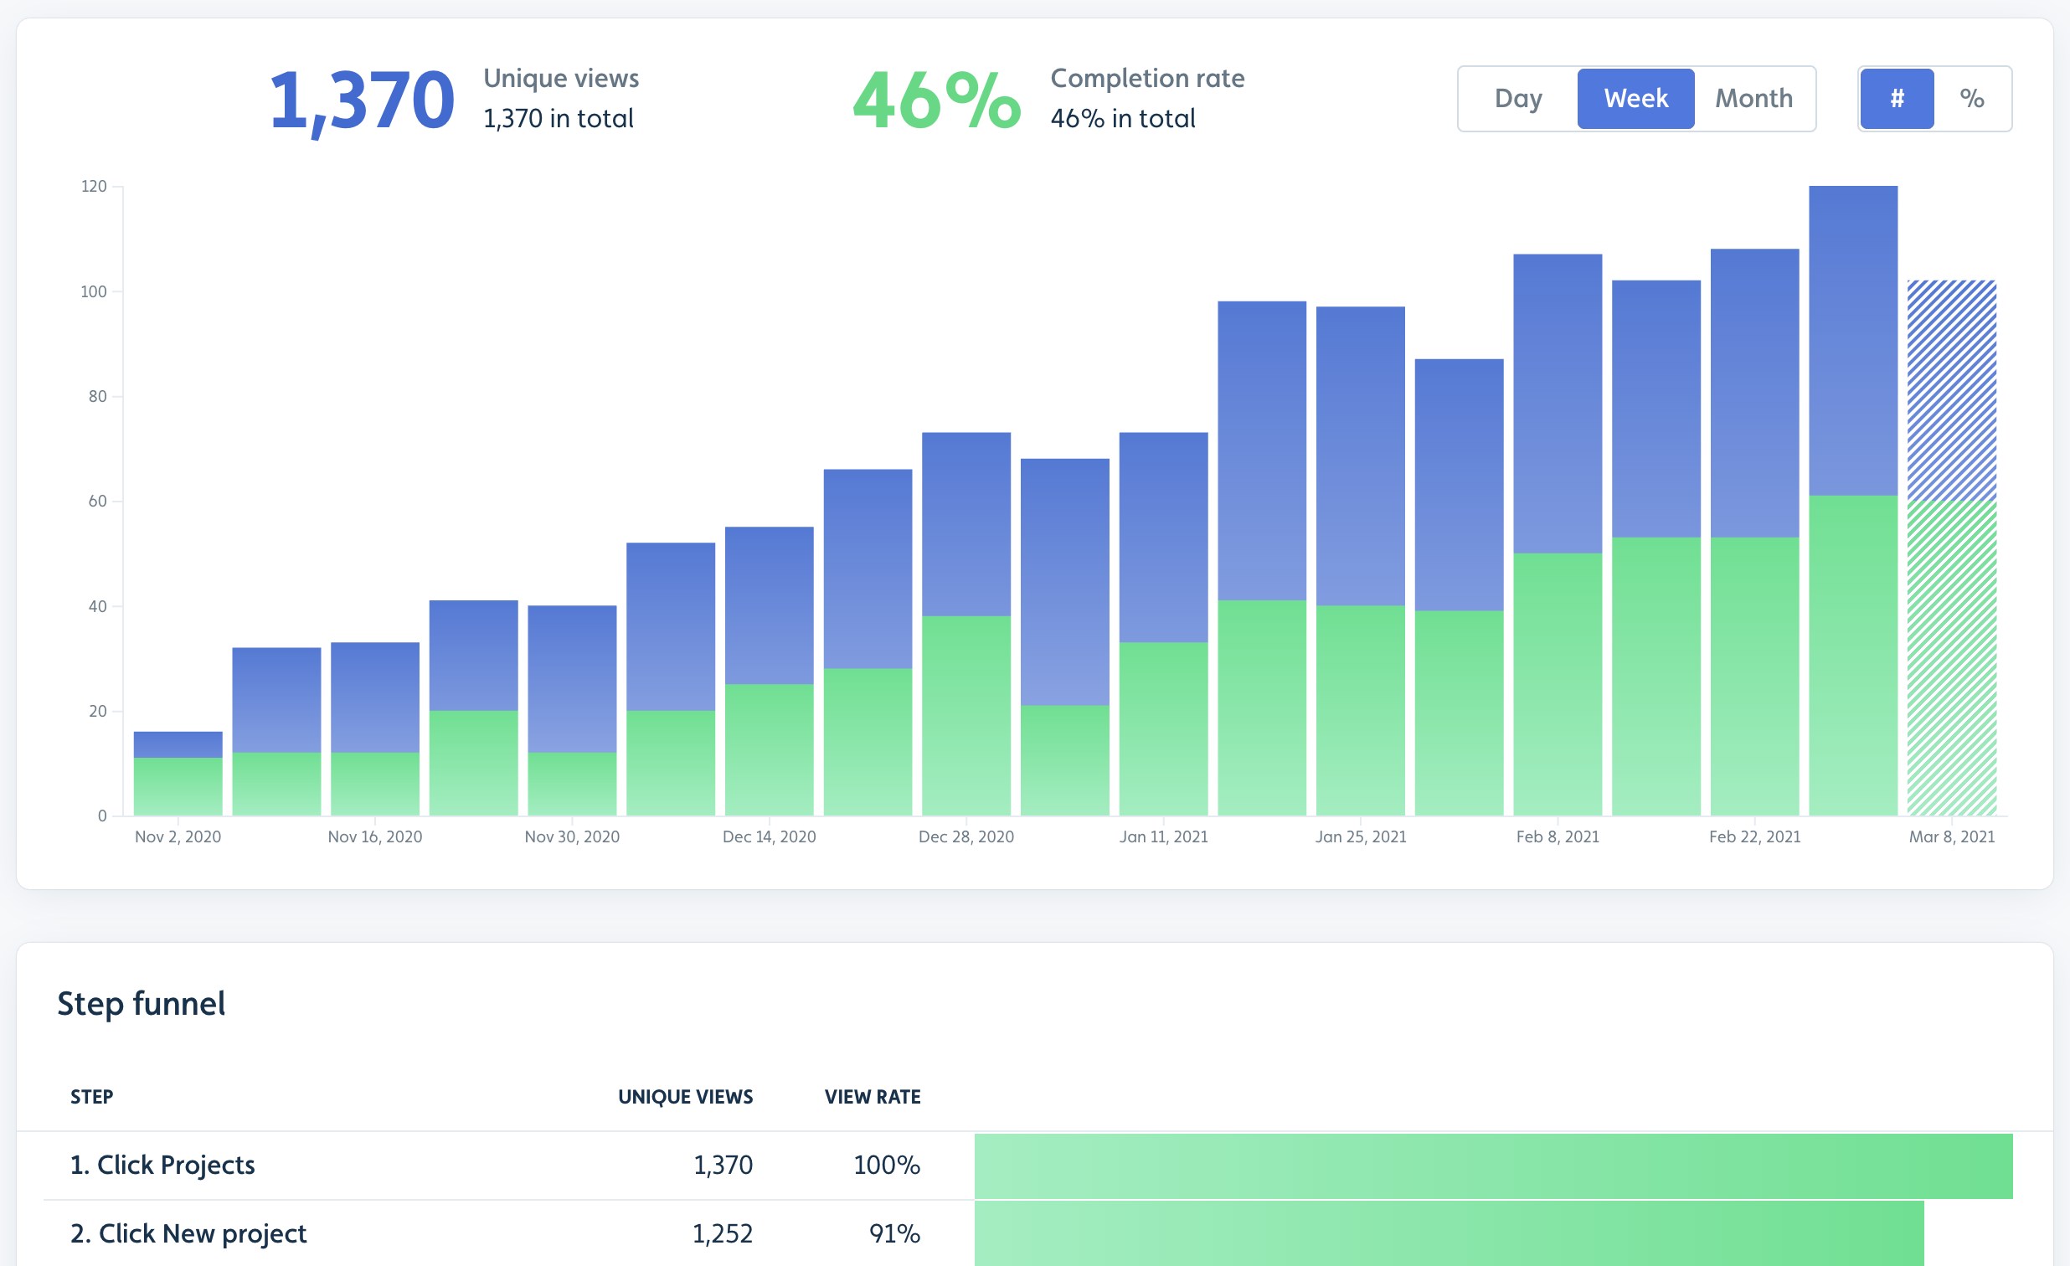
Task: Click the hatched Mar 8, 2021 bar
Action: point(1952,548)
